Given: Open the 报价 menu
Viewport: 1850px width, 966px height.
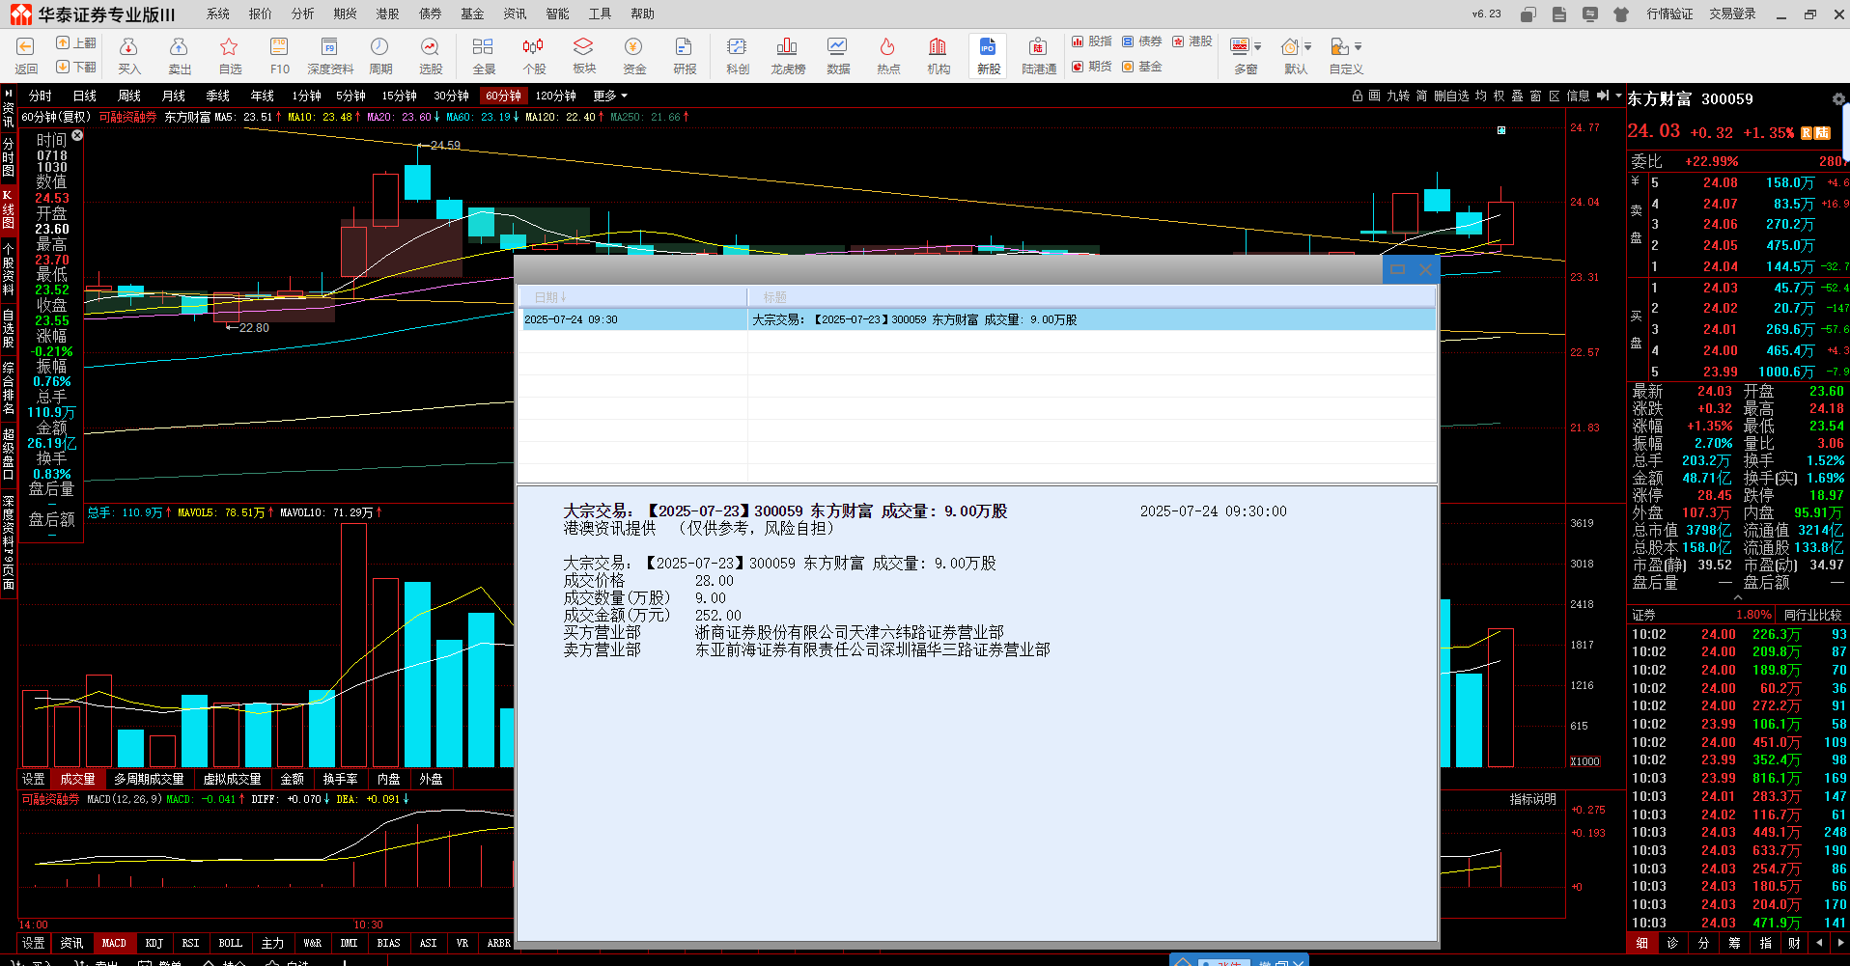Looking at the screenshot, I should tap(261, 14).
